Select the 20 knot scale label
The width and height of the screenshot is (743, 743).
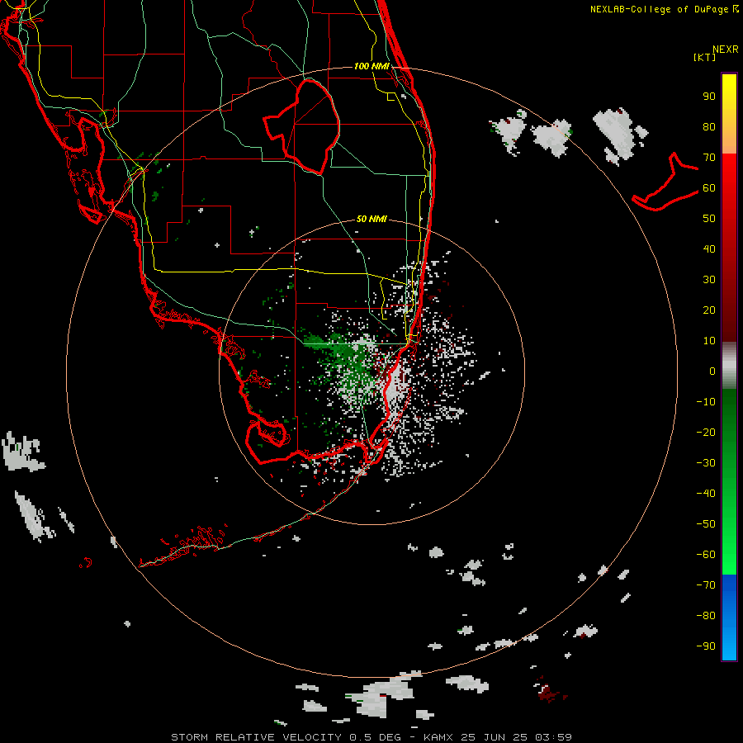[709, 310]
